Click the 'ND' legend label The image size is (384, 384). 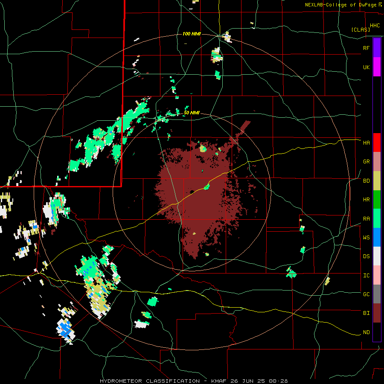367,332
